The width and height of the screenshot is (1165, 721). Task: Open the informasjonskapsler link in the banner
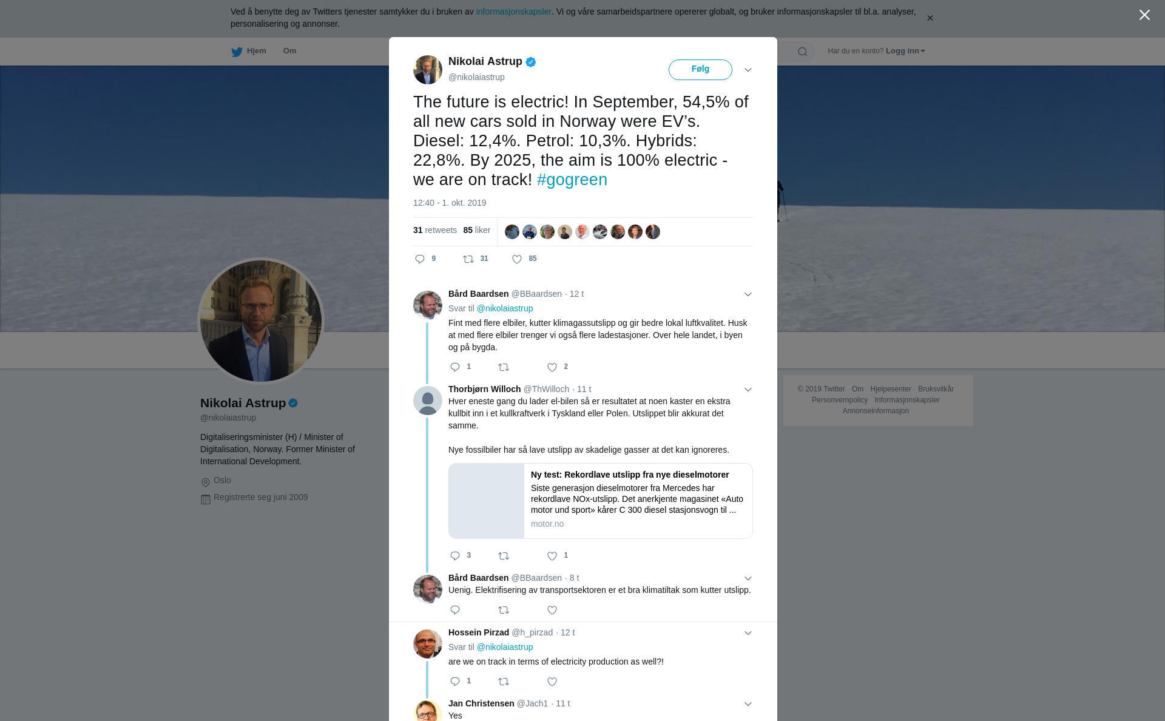pyautogui.click(x=513, y=12)
